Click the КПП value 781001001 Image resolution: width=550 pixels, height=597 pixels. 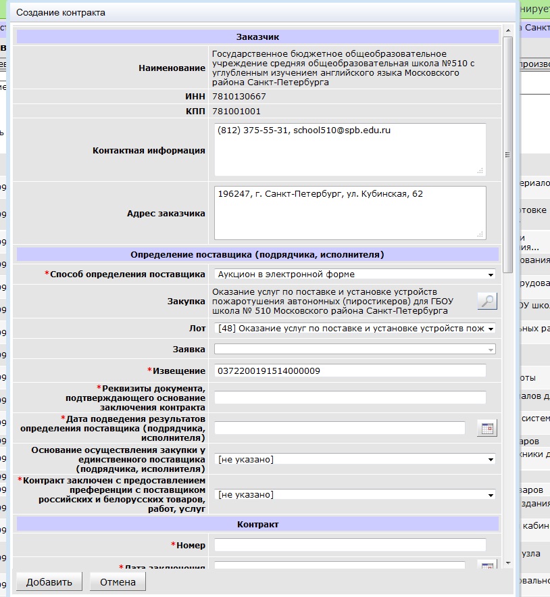coord(236,111)
